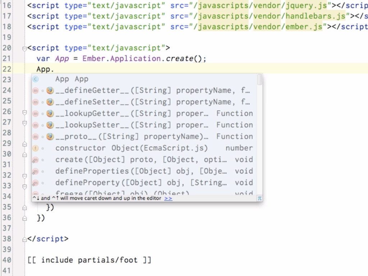Select the __proto__ completion entry
This screenshot has height=276, width=368.
coord(144,136)
